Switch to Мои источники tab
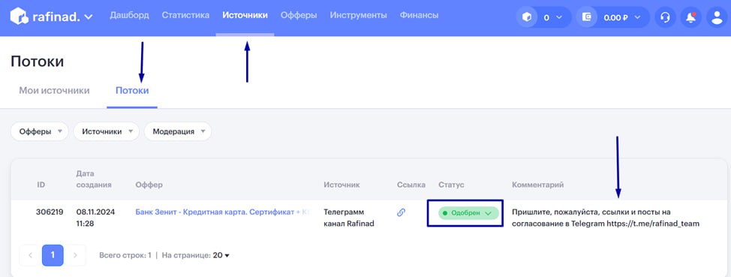731x277 pixels. 54,91
